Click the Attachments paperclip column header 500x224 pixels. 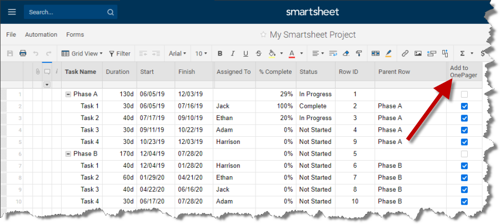point(38,72)
